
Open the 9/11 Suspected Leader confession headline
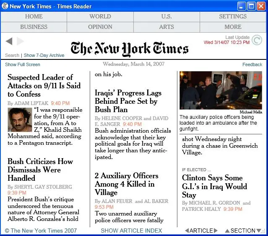tap(44, 86)
